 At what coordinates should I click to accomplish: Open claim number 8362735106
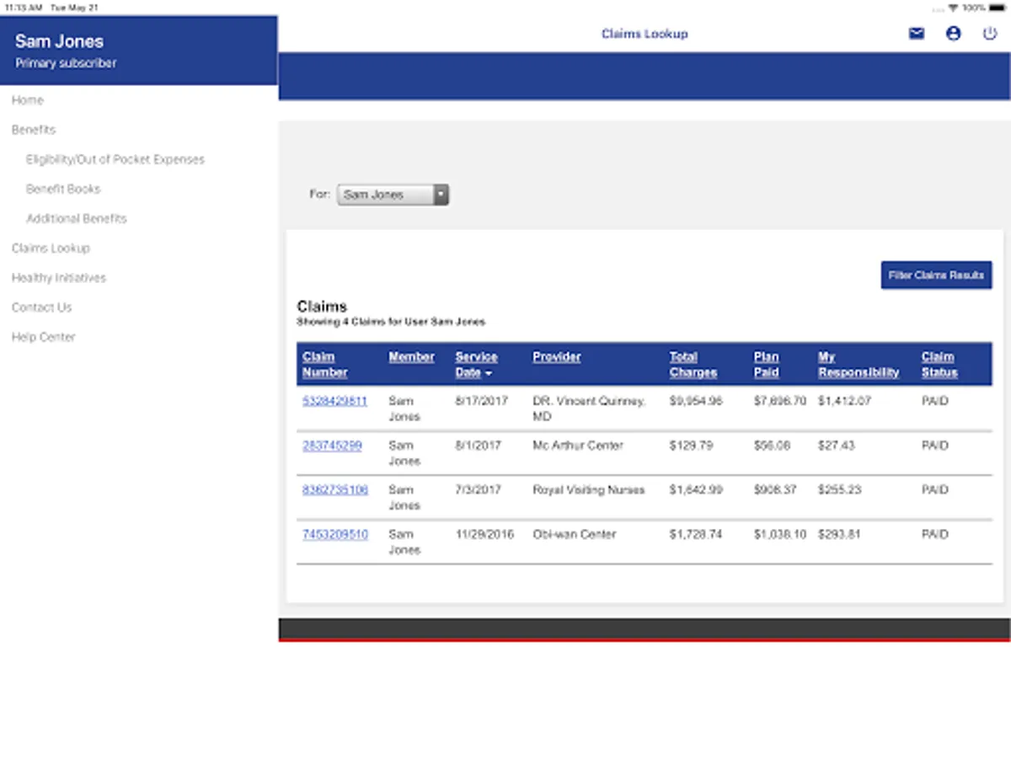pyautogui.click(x=335, y=489)
